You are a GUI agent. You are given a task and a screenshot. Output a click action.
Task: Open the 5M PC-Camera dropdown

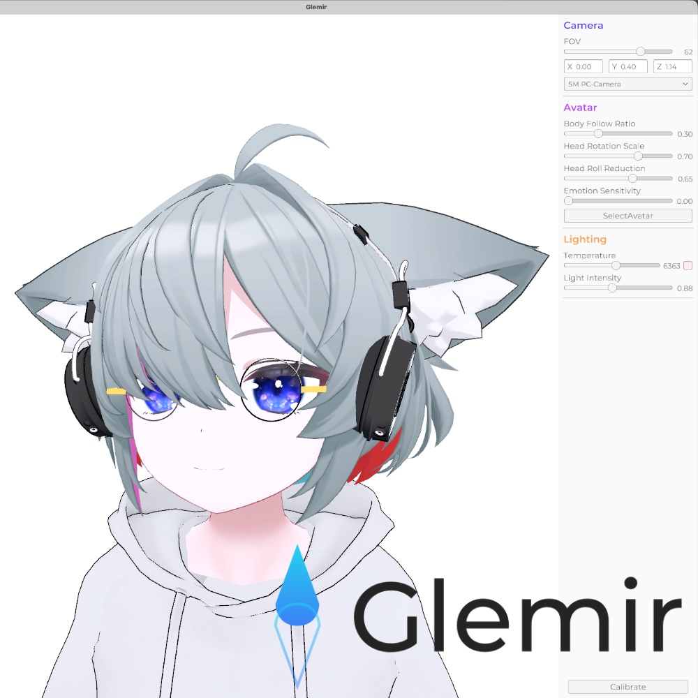626,84
